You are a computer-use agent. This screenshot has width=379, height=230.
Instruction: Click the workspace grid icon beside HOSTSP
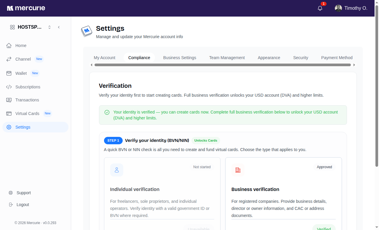pos(12,27)
